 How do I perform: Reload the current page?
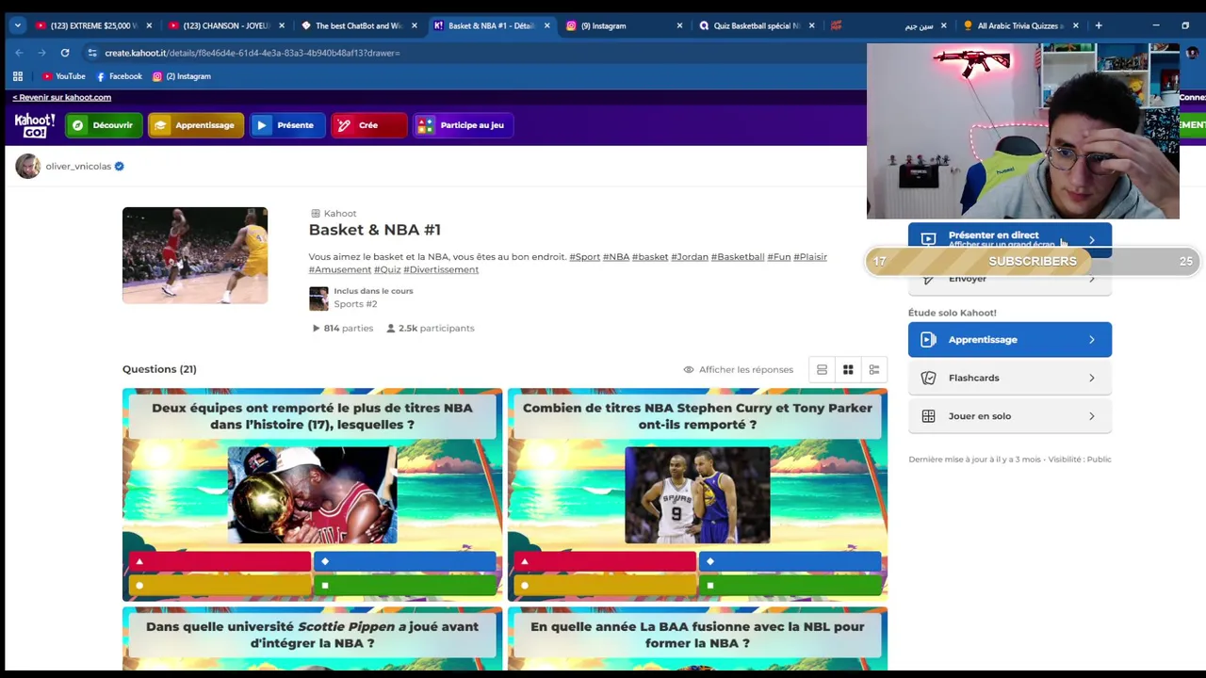65,53
